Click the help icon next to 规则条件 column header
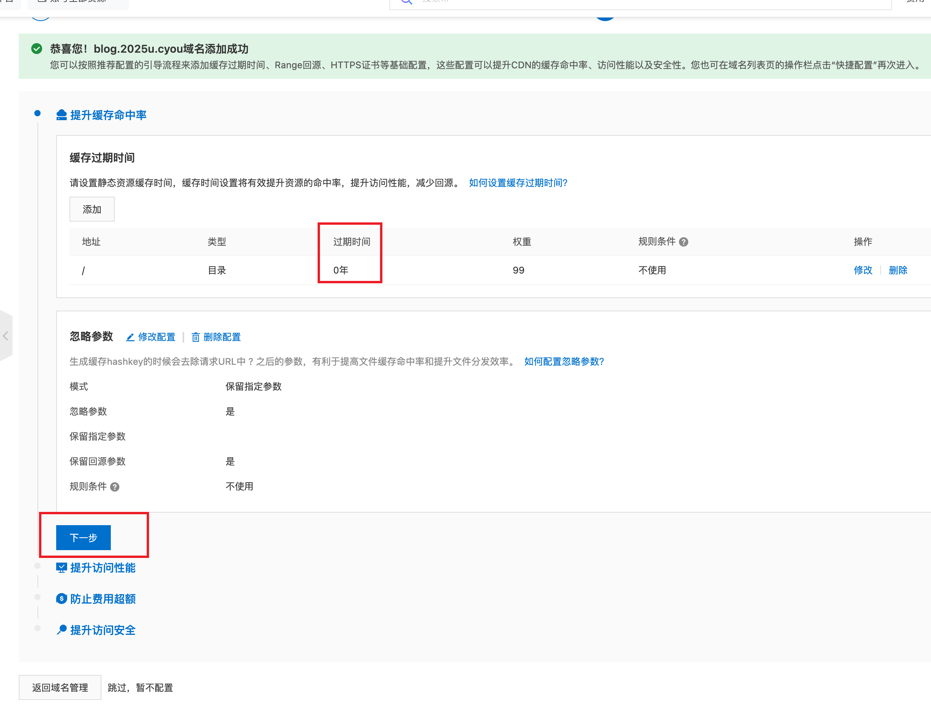Viewport: 931px width, 714px height. point(683,242)
